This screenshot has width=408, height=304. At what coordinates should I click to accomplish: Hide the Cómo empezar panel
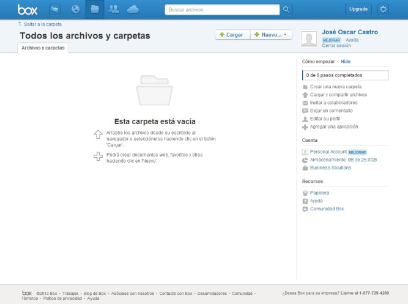tap(346, 62)
